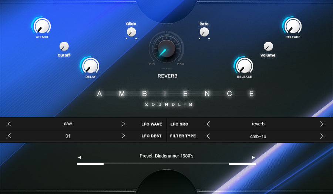Switch to previous filter type before cmb+16

tap(208, 136)
